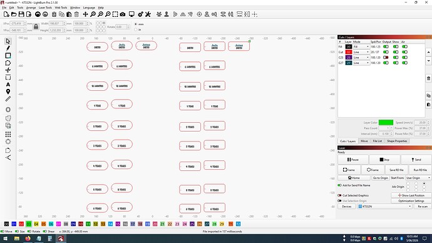Open the Start From User Origin dropdown

(418, 178)
